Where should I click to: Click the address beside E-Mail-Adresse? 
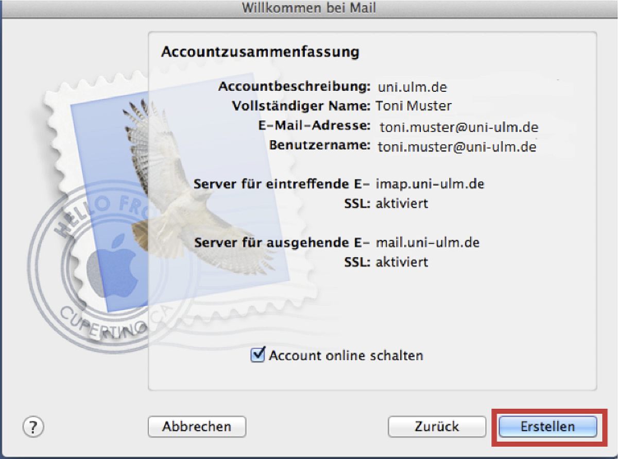click(459, 127)
